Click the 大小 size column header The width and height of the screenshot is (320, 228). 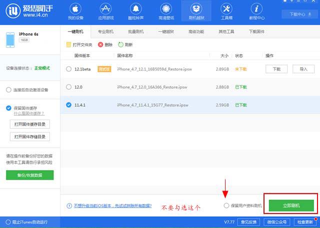(x=224, y=55)
